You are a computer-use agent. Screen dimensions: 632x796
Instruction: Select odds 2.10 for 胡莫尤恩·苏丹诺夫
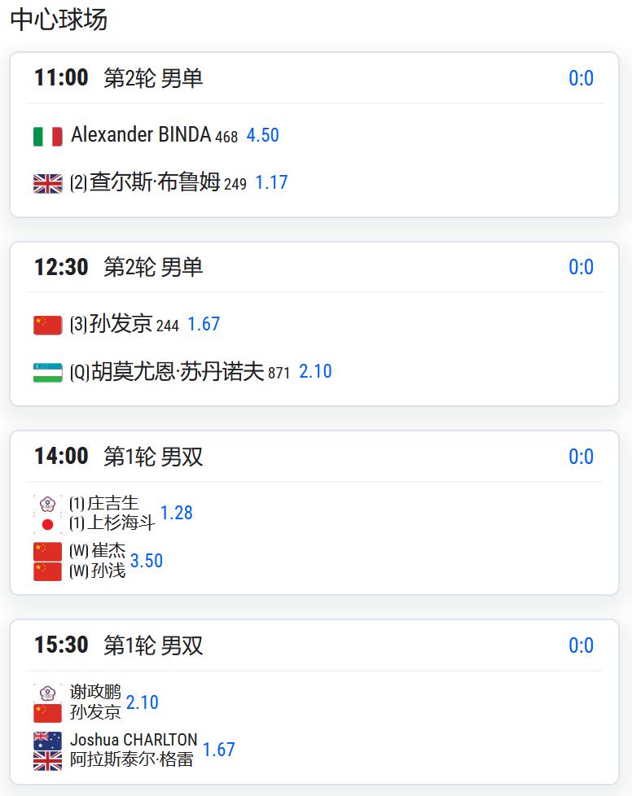[x=315, y=371]
